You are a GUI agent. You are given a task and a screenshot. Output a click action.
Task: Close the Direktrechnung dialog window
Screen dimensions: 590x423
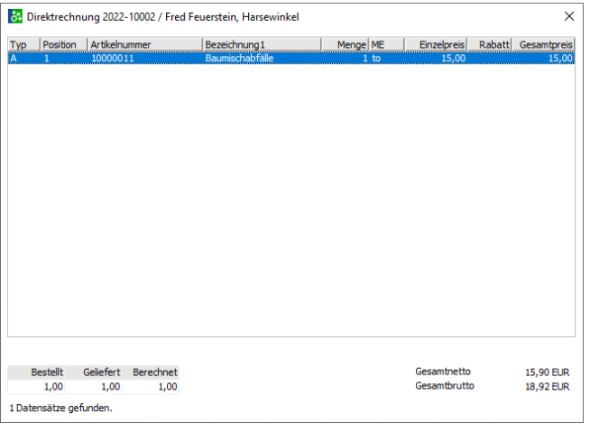(x=569, y=16)
